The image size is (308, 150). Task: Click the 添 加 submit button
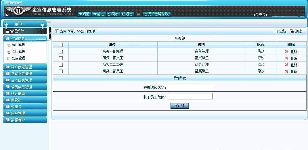click(x=179, y=106)
